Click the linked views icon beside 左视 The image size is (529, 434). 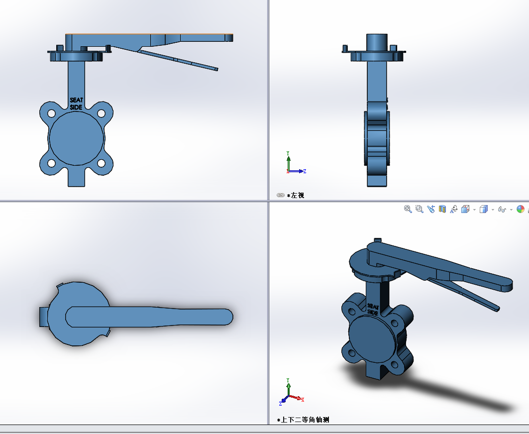280,195
